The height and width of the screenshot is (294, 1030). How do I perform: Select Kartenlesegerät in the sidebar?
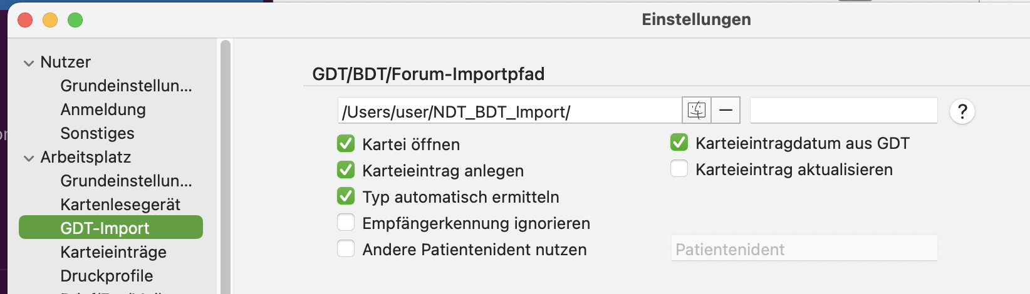tap(120, 205)
